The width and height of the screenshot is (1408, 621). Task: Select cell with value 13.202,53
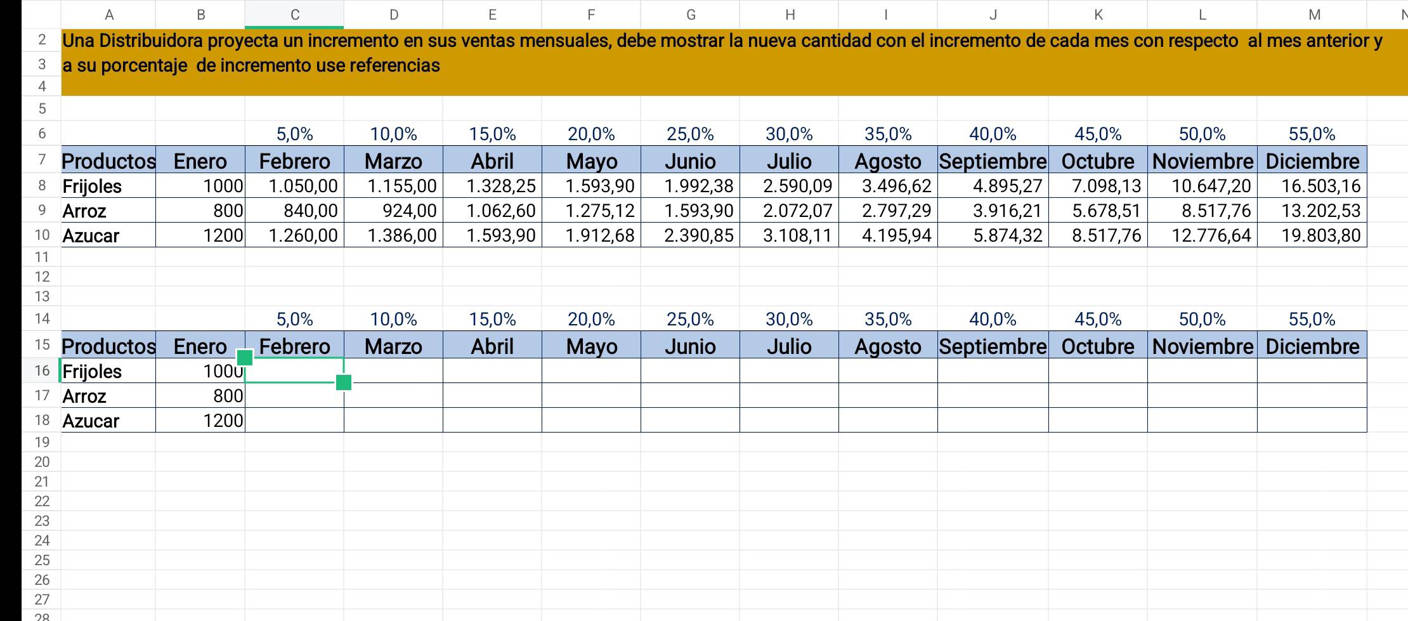tap(1312, 210)
